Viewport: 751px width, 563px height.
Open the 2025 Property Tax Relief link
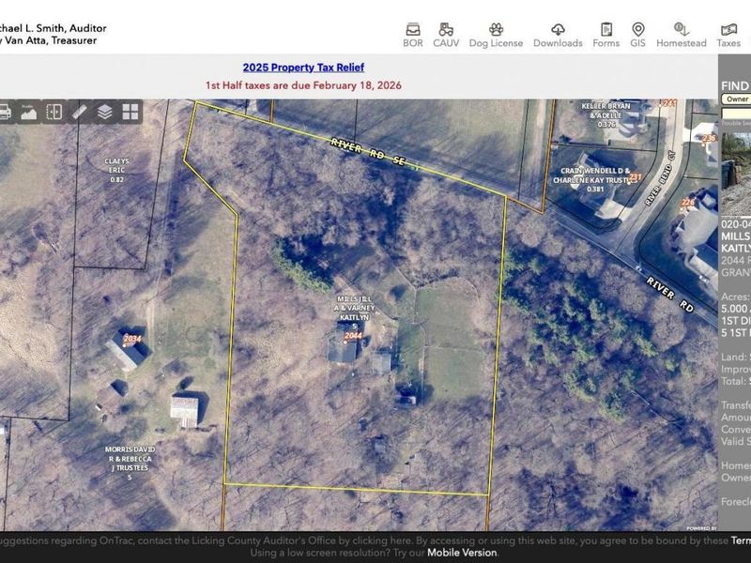[304, 67]
